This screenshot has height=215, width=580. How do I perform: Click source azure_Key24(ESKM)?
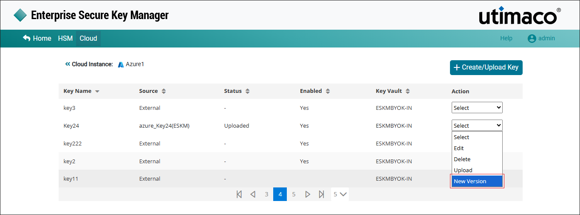(164, 126)
